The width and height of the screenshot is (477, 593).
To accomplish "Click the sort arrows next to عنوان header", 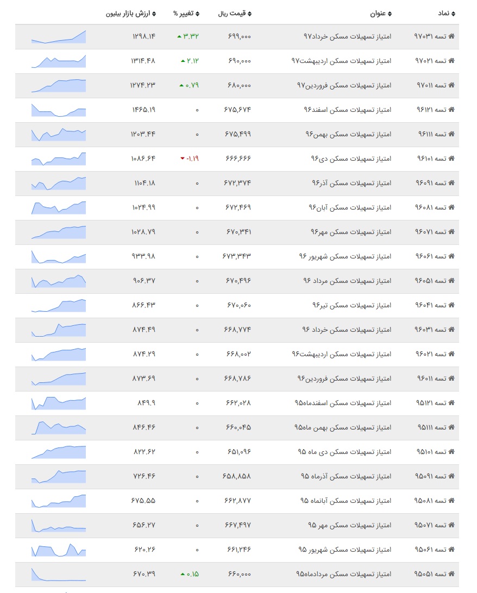I will click(x=390, y=14).
